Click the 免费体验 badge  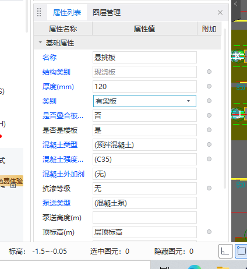(x=11, y=181)
